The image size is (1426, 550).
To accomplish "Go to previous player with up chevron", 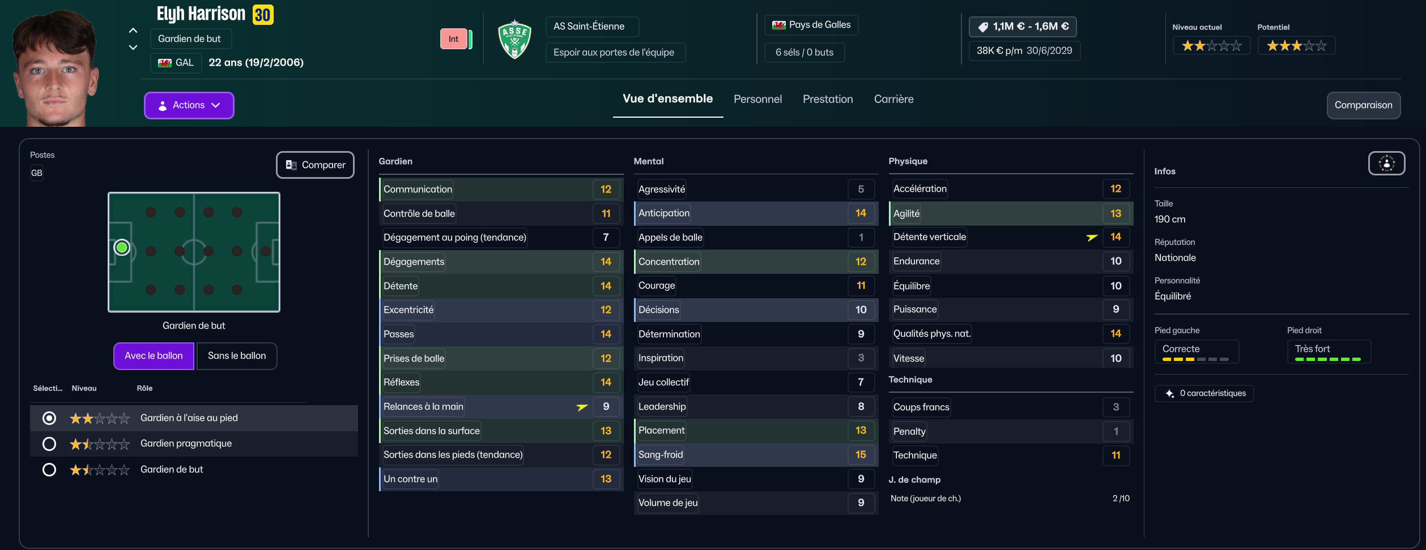I will coord(133,31).
